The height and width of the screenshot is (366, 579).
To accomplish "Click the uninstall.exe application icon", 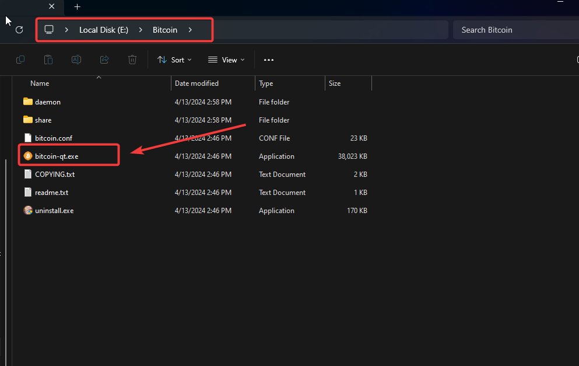I will click(x=27, y=210).
